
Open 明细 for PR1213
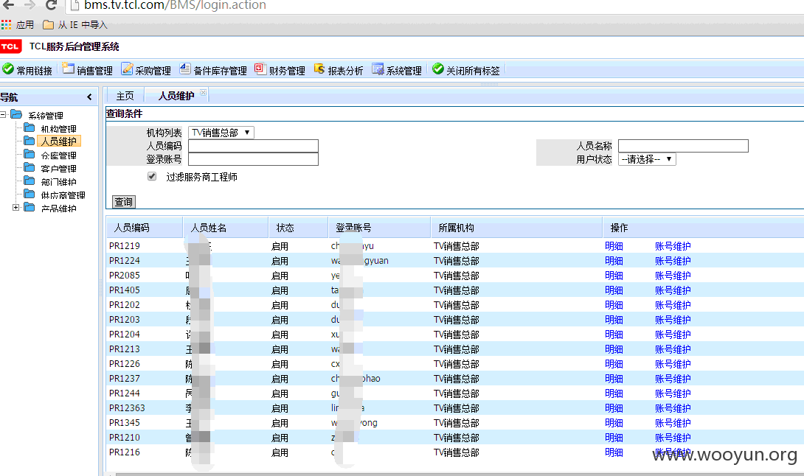[614, 349]
